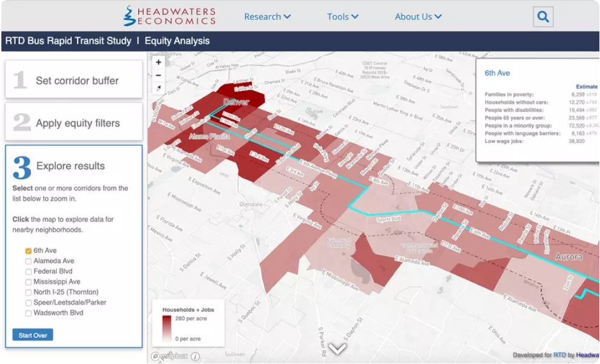Open step 1 Set corridor buffer
Screen dimensions: 600x364
pos(74,81)
